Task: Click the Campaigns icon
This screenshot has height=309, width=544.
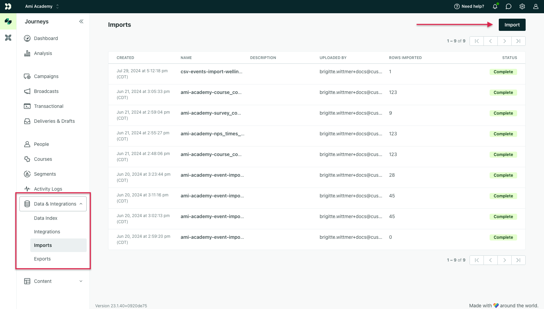Action: (x=27, y=76)
